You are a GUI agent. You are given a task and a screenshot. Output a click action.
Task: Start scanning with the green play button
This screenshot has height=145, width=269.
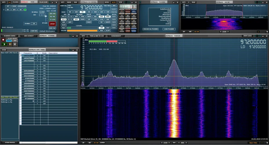tap(4, 44)
